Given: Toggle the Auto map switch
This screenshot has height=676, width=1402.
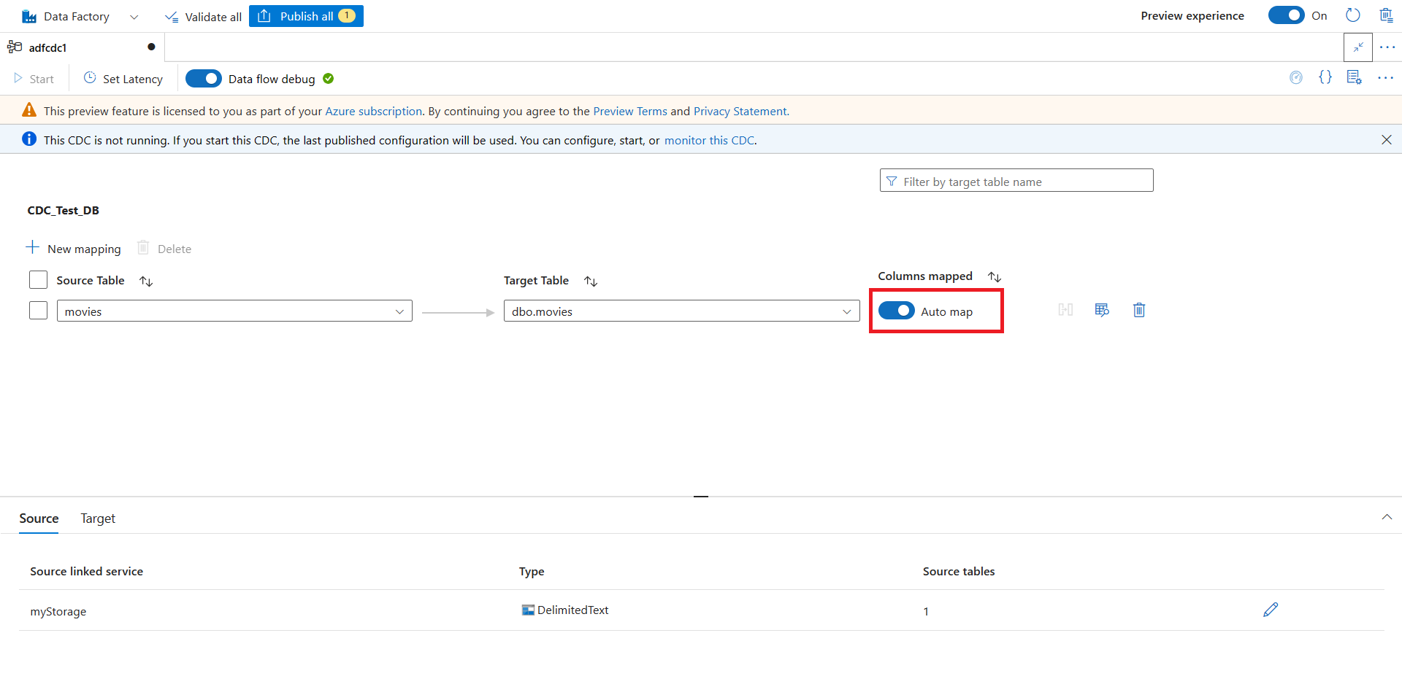Looking at the screenshot, I should [897, 311].
